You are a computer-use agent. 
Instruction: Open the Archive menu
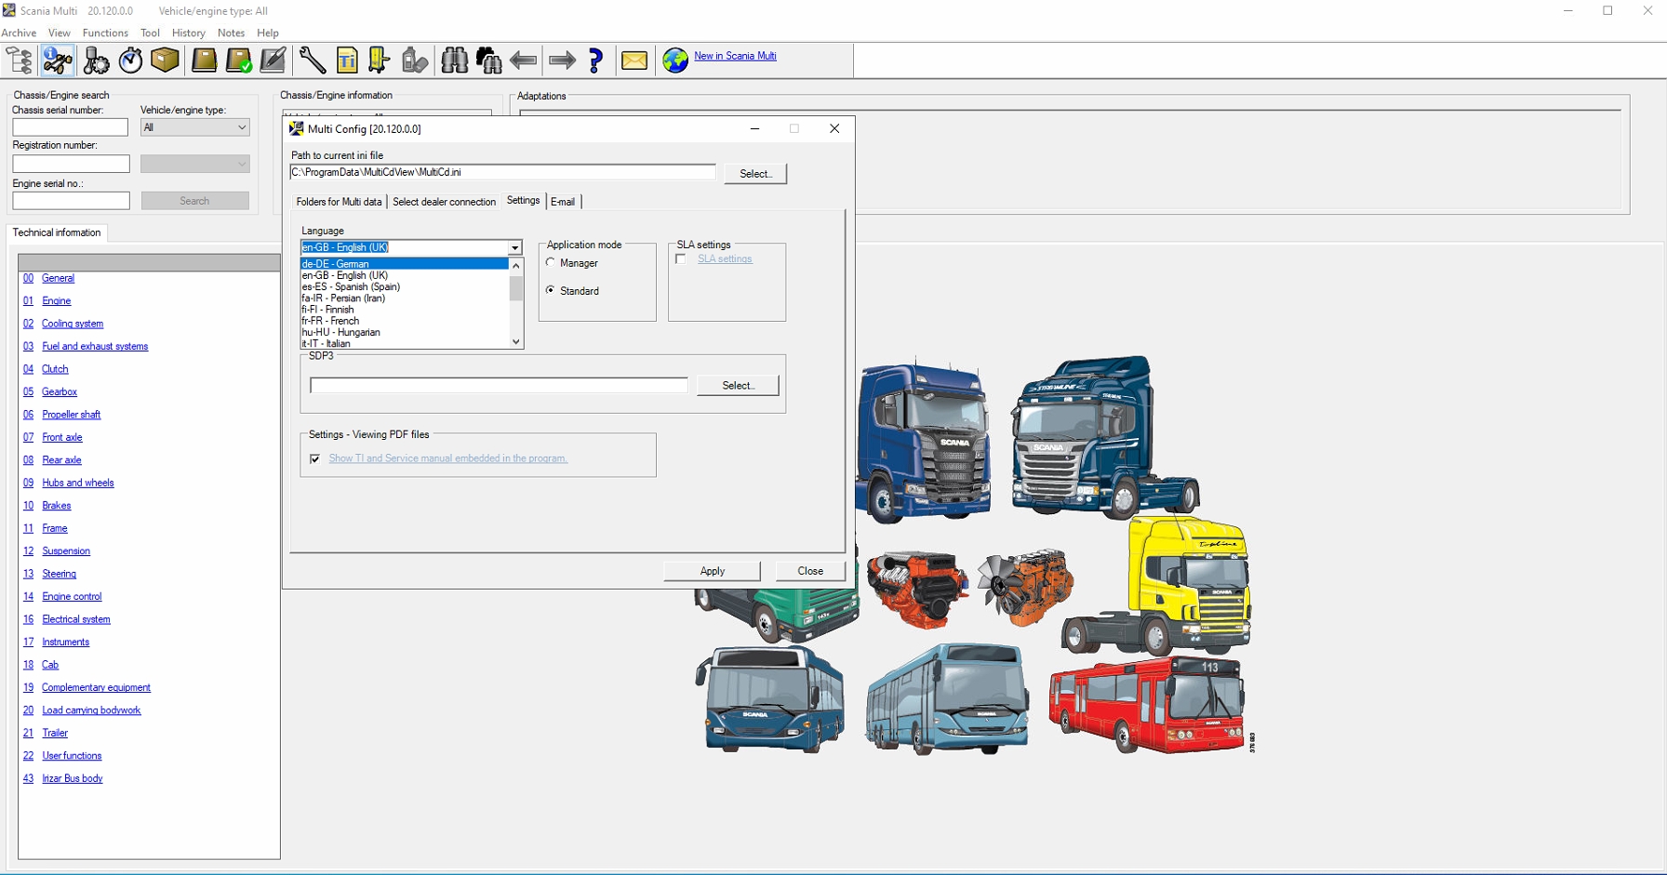[19, 33]
